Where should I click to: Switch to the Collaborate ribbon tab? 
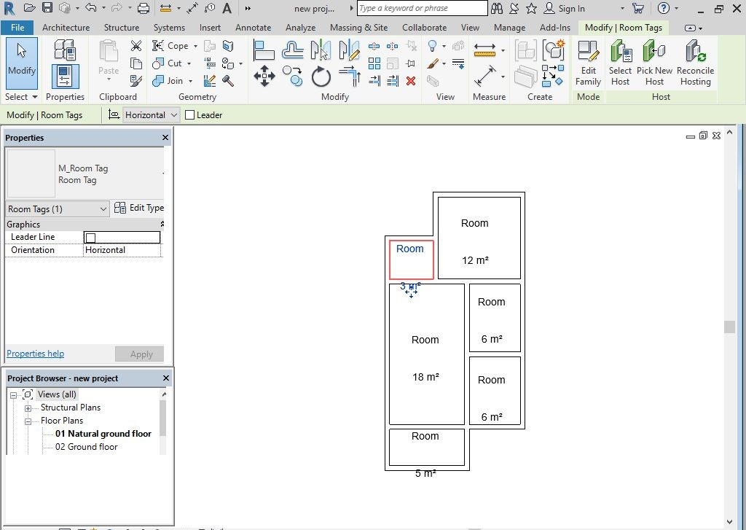[425, 28]
